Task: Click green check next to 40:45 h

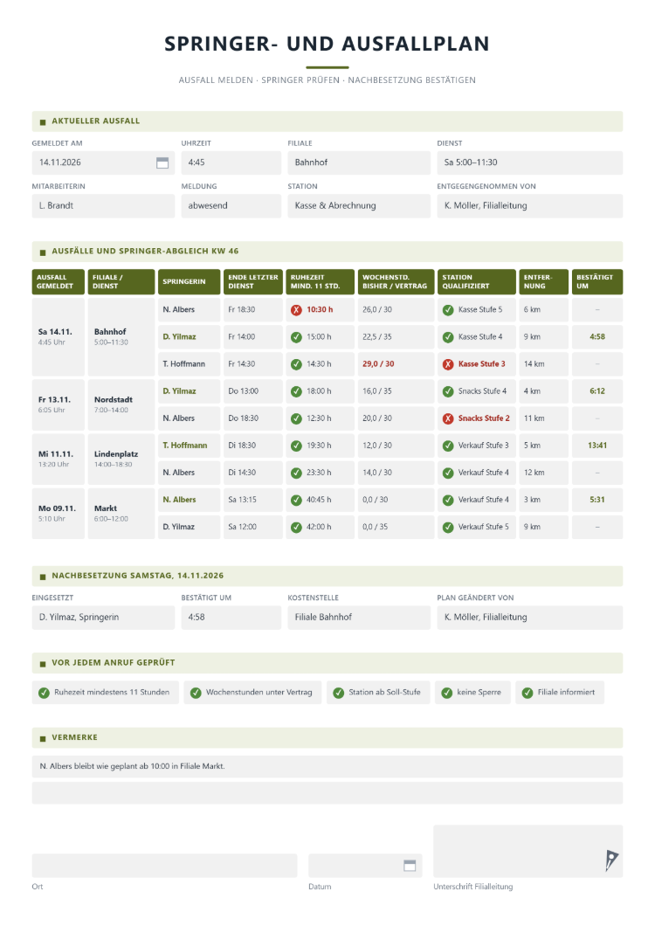Action: pos(296,501)
